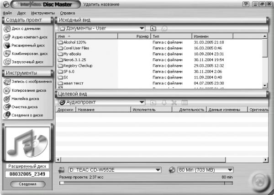Open Аудиопроект target dropdown
The height and width of the screenshot is (195, 274).
click(142, 102)
